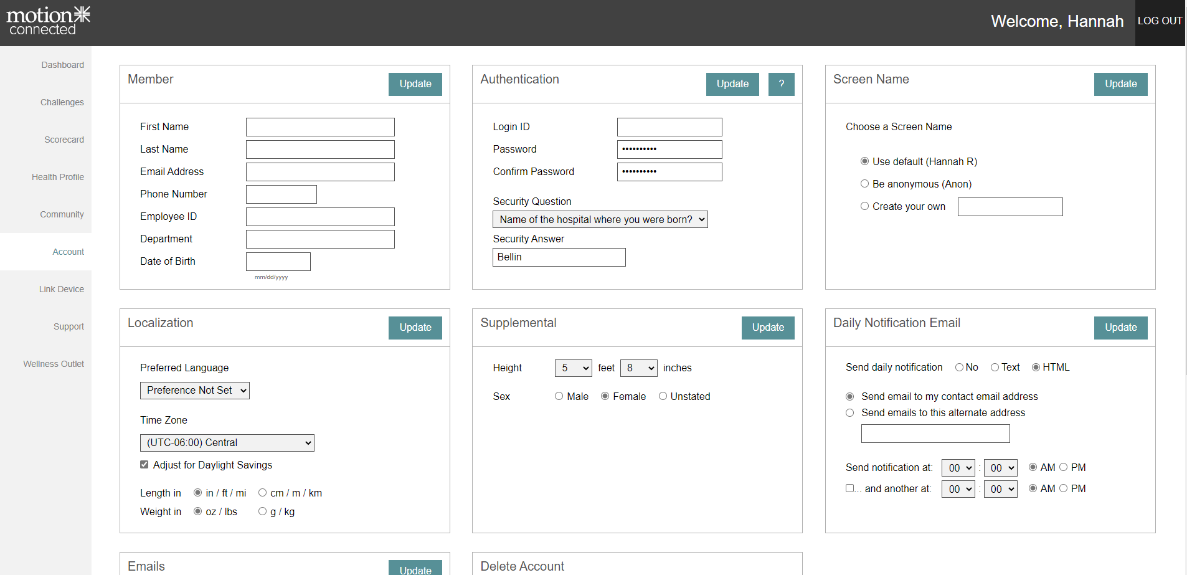
Task: Click the Password field
Action: [669, 150]
